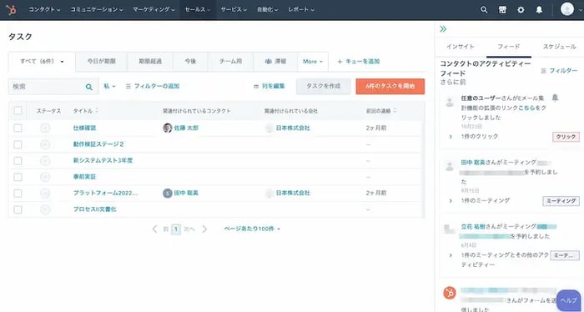584x312 pixels.
Task: Mark 動作検証ステージ2 status circle complete
Action: pos(45,144)
